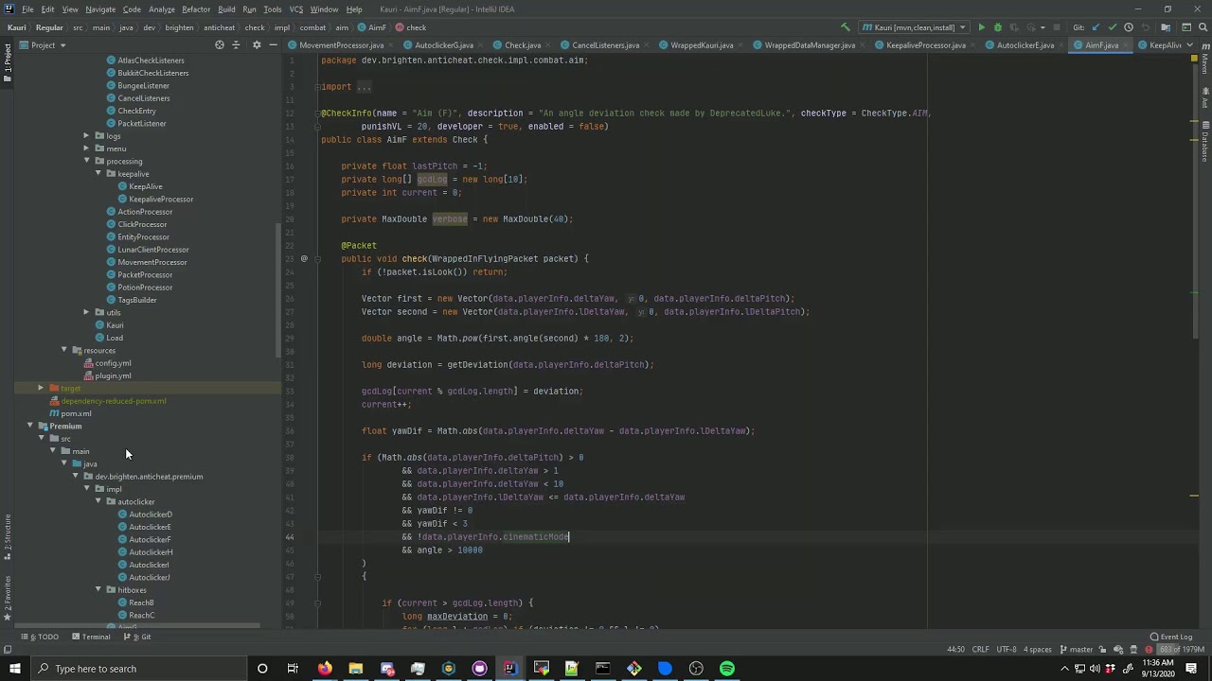The width and height of the screenshot is (1212, 681).
Task: Commit changes with the Git checkmark icon
Action: coord(1112,27)
